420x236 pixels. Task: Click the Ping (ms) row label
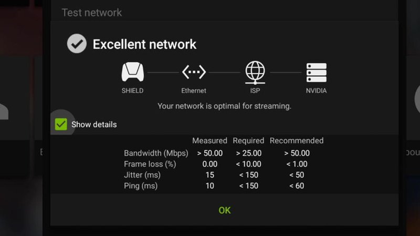coord(141,186)
